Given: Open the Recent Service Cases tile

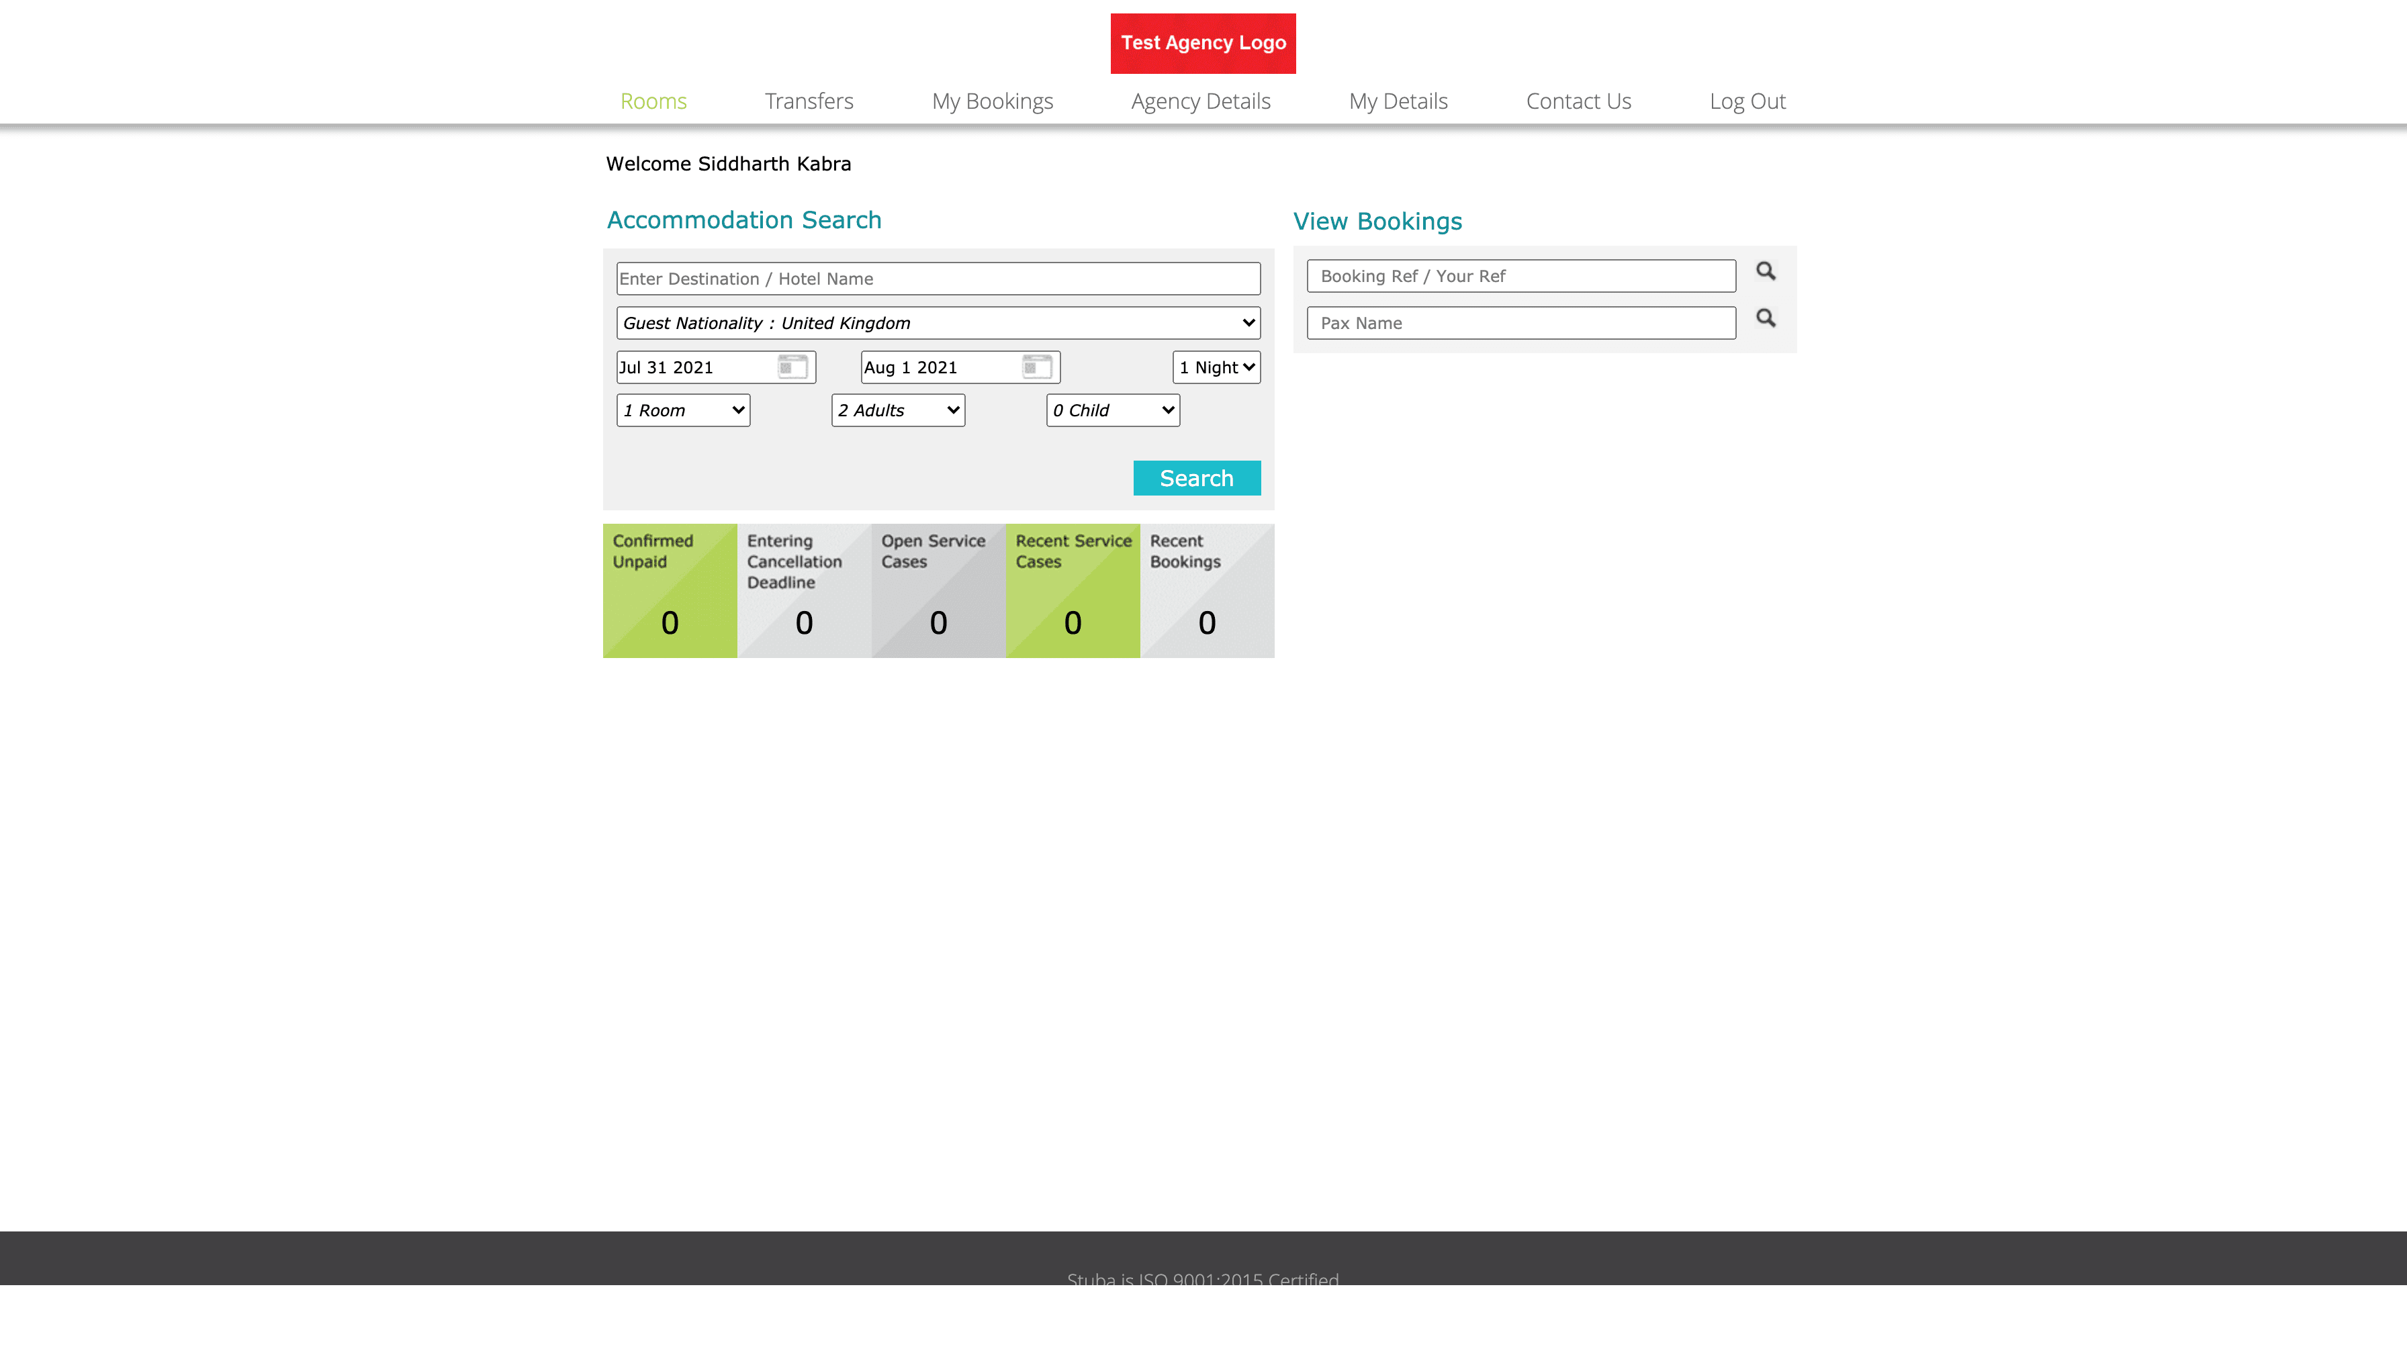Looking at the screenshot, I should [1073, 591].
